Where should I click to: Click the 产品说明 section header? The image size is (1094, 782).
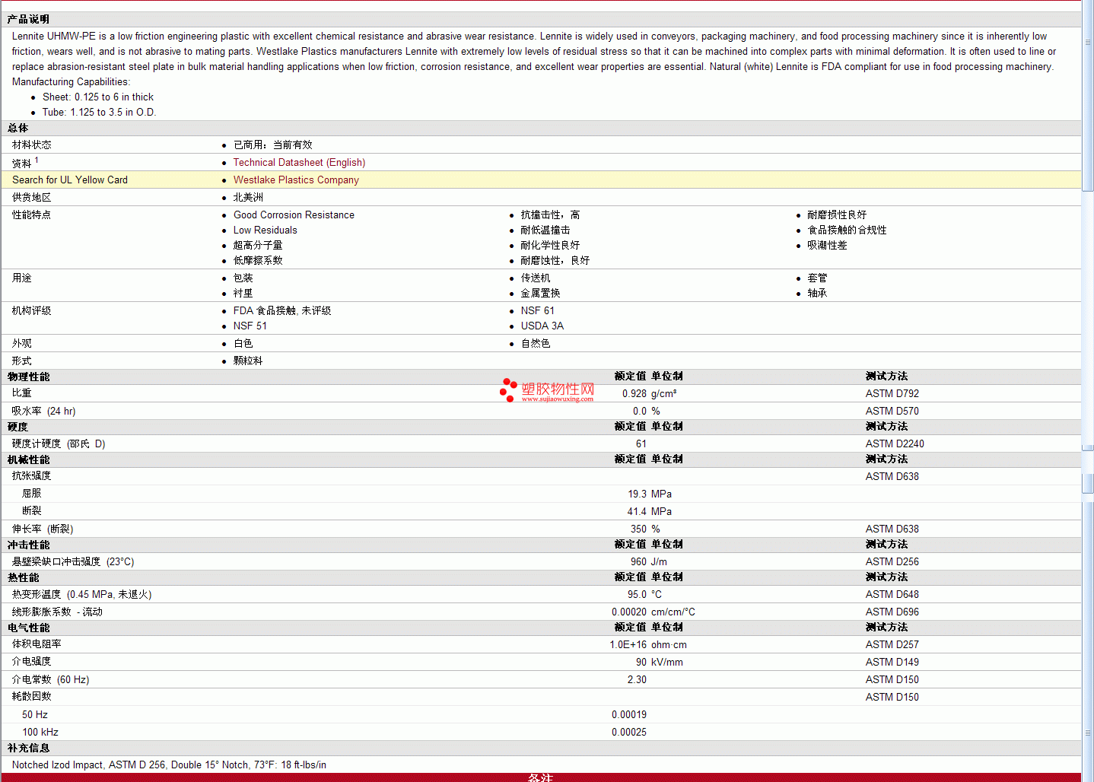click(28, 19)
